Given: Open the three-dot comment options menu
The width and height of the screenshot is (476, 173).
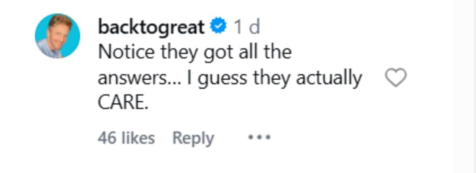Looking at the screenshot, I should tap(259, 137).
